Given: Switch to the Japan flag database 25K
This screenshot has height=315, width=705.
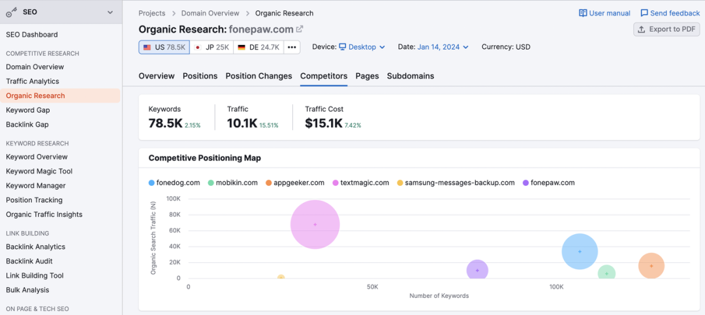Looking at the screenshot, I should tap(212, 47).
